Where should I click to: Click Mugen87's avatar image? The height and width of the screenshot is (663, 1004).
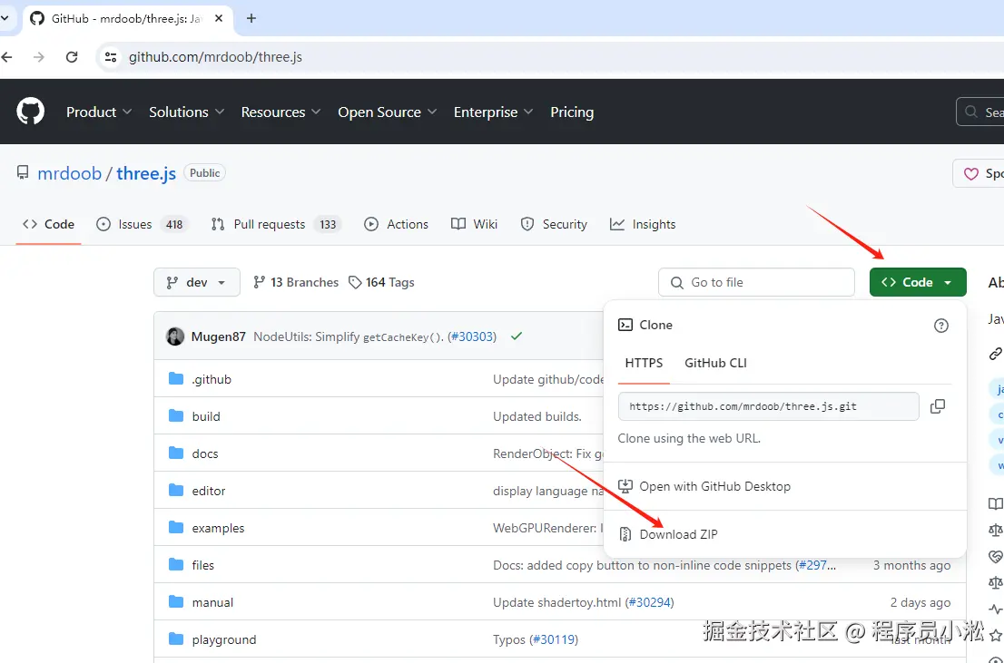click(x=175, y=336)
